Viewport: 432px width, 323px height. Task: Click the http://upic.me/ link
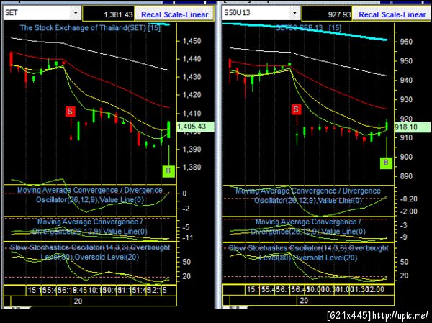401,315
